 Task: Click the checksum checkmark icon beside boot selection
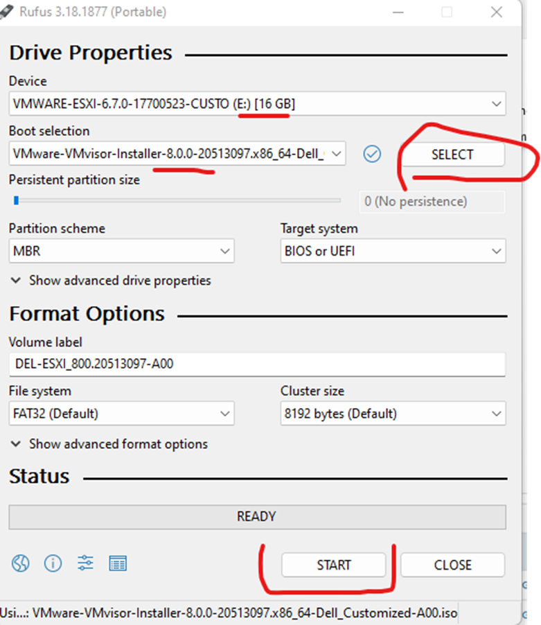click(x=372, y=154)
